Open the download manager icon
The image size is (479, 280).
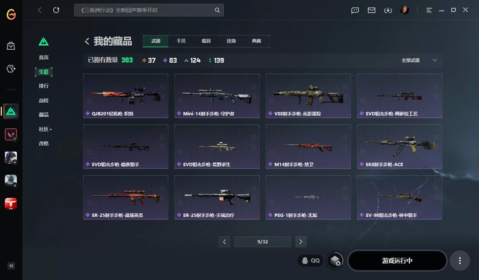coord(388,10)
